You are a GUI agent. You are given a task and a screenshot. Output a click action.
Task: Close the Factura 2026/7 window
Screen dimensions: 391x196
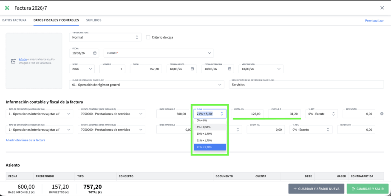tap(382, 8)
